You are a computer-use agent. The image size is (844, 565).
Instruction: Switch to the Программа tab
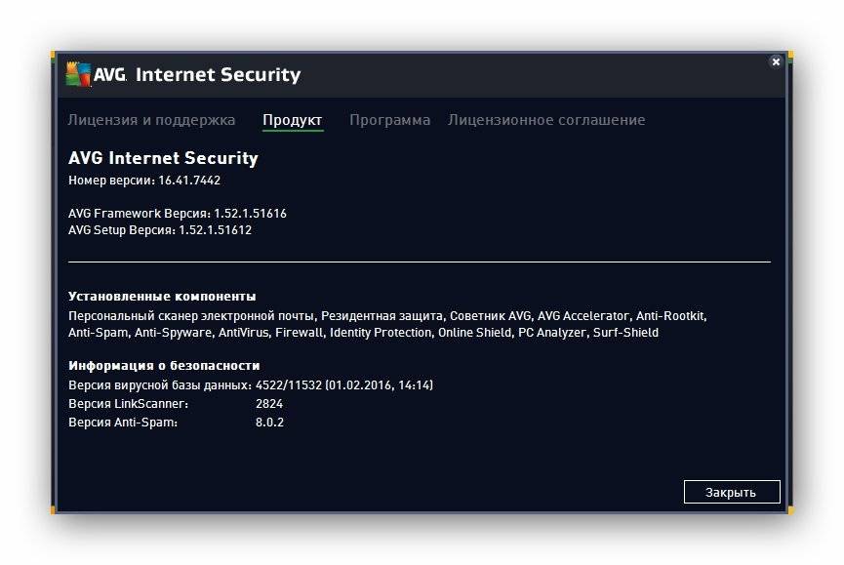coord(389,120)
